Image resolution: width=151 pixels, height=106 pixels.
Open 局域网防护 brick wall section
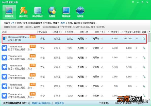(x=38, y=12)
